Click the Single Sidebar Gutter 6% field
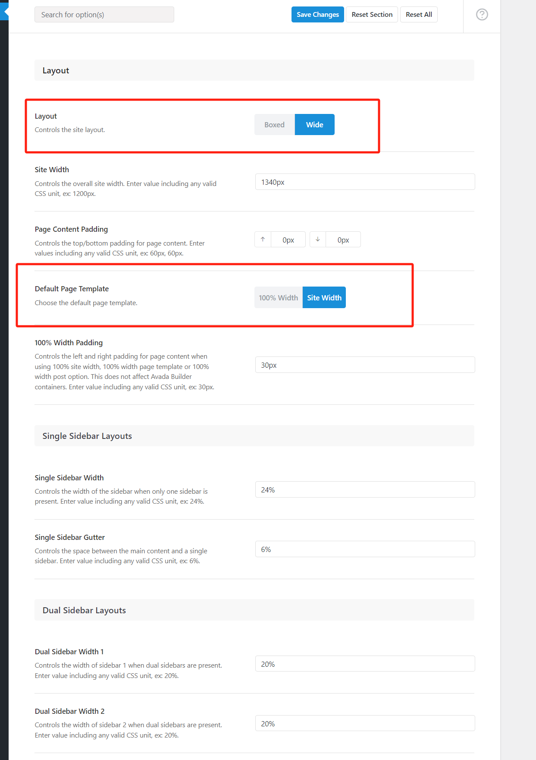The width and height of the screenshot is (536, 760). 365,549
